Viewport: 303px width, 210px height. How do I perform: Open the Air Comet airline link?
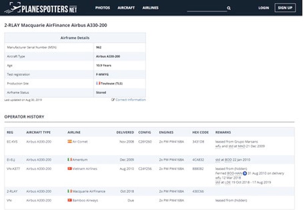(80, 142)
